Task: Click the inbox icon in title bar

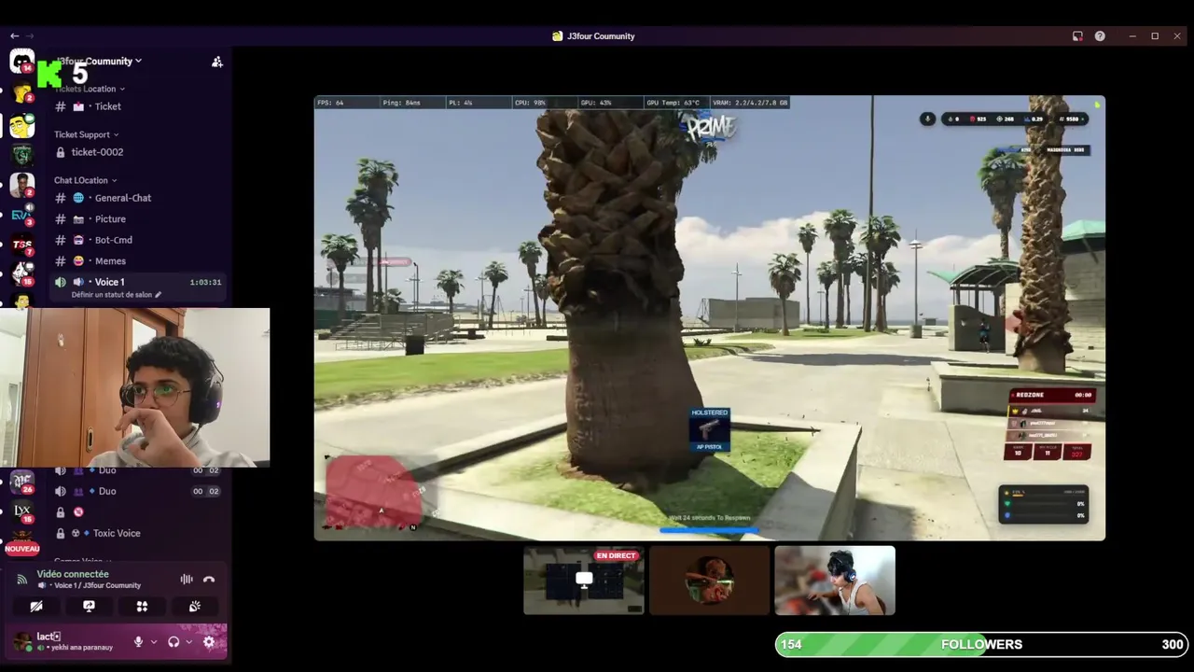Action: tap(1077, 36)
